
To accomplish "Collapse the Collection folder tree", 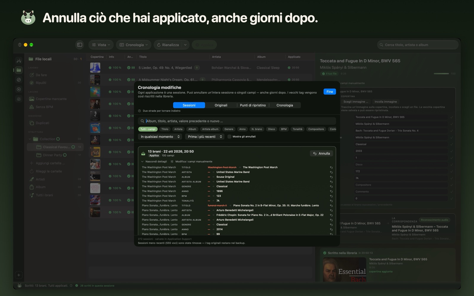I will pyautogui.click(x=30, y=139).
